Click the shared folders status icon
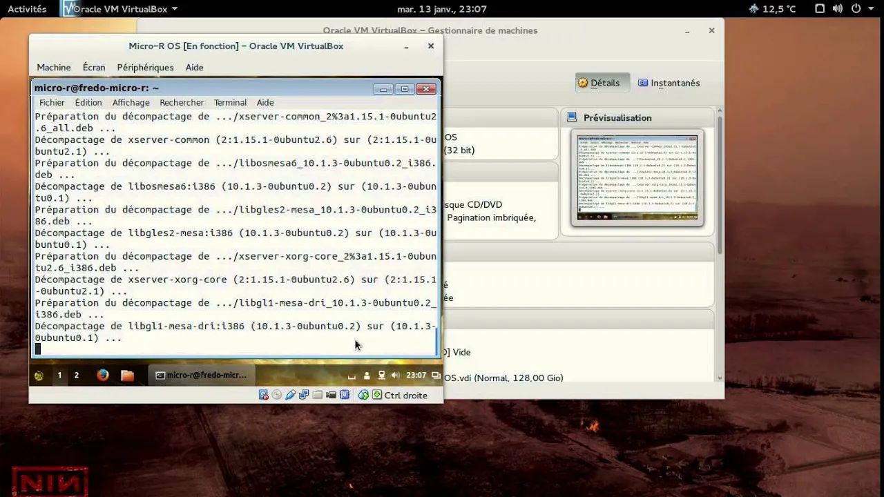 (x=317, y=395)
